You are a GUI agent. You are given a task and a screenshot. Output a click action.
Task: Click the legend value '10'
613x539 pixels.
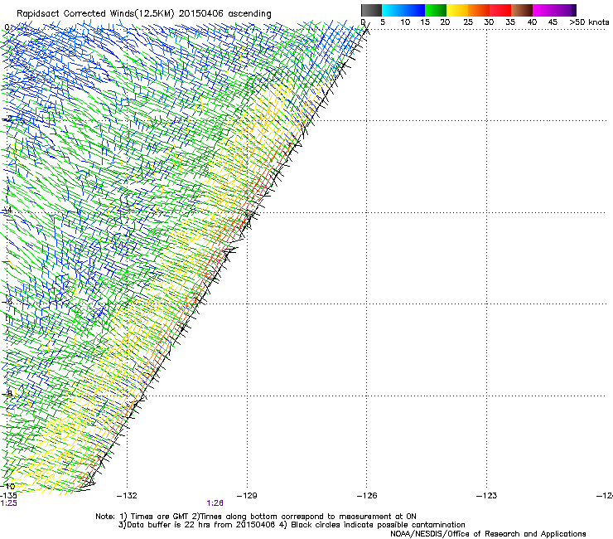pos(405,22)
